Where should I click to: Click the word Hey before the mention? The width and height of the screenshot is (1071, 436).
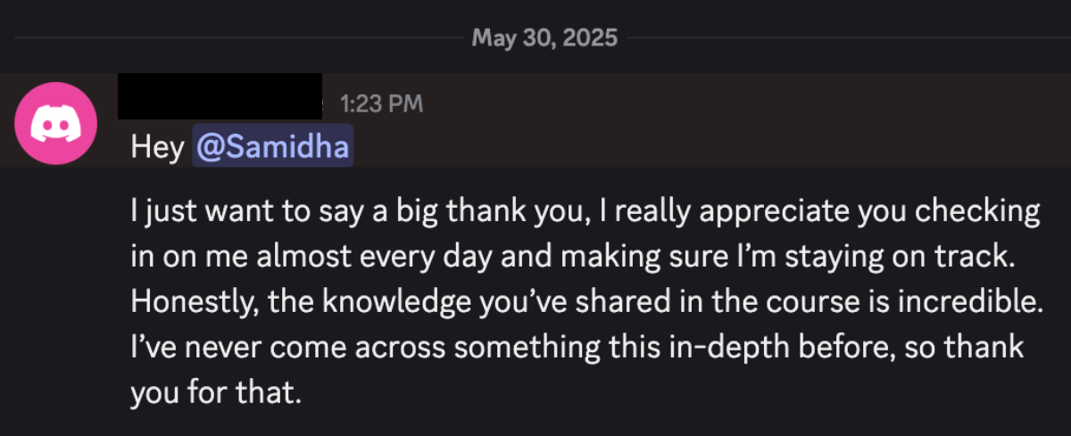tap(157, 148)
